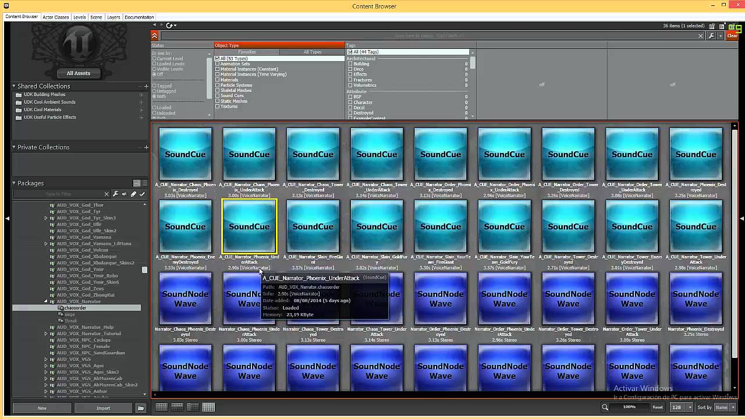This screenshot has width=745, height=419.
Task: Open folder icon beside Import button
Action: point(141,408)
